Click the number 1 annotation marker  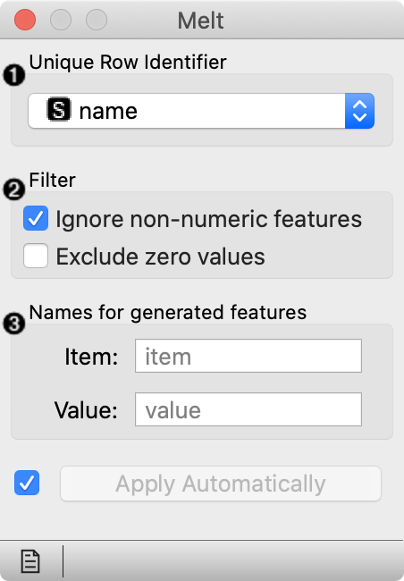[x=14, y=75]
